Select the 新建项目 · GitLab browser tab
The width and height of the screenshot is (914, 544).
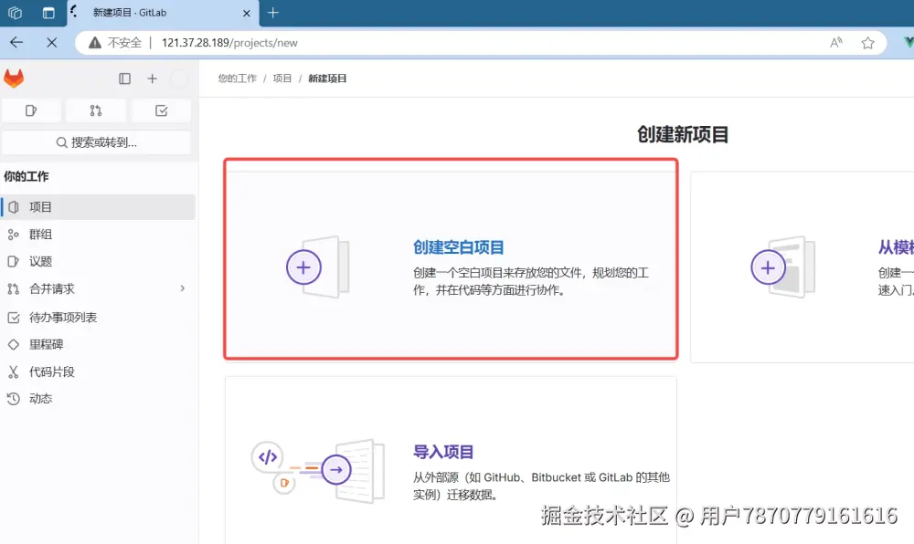click(164, 14)
